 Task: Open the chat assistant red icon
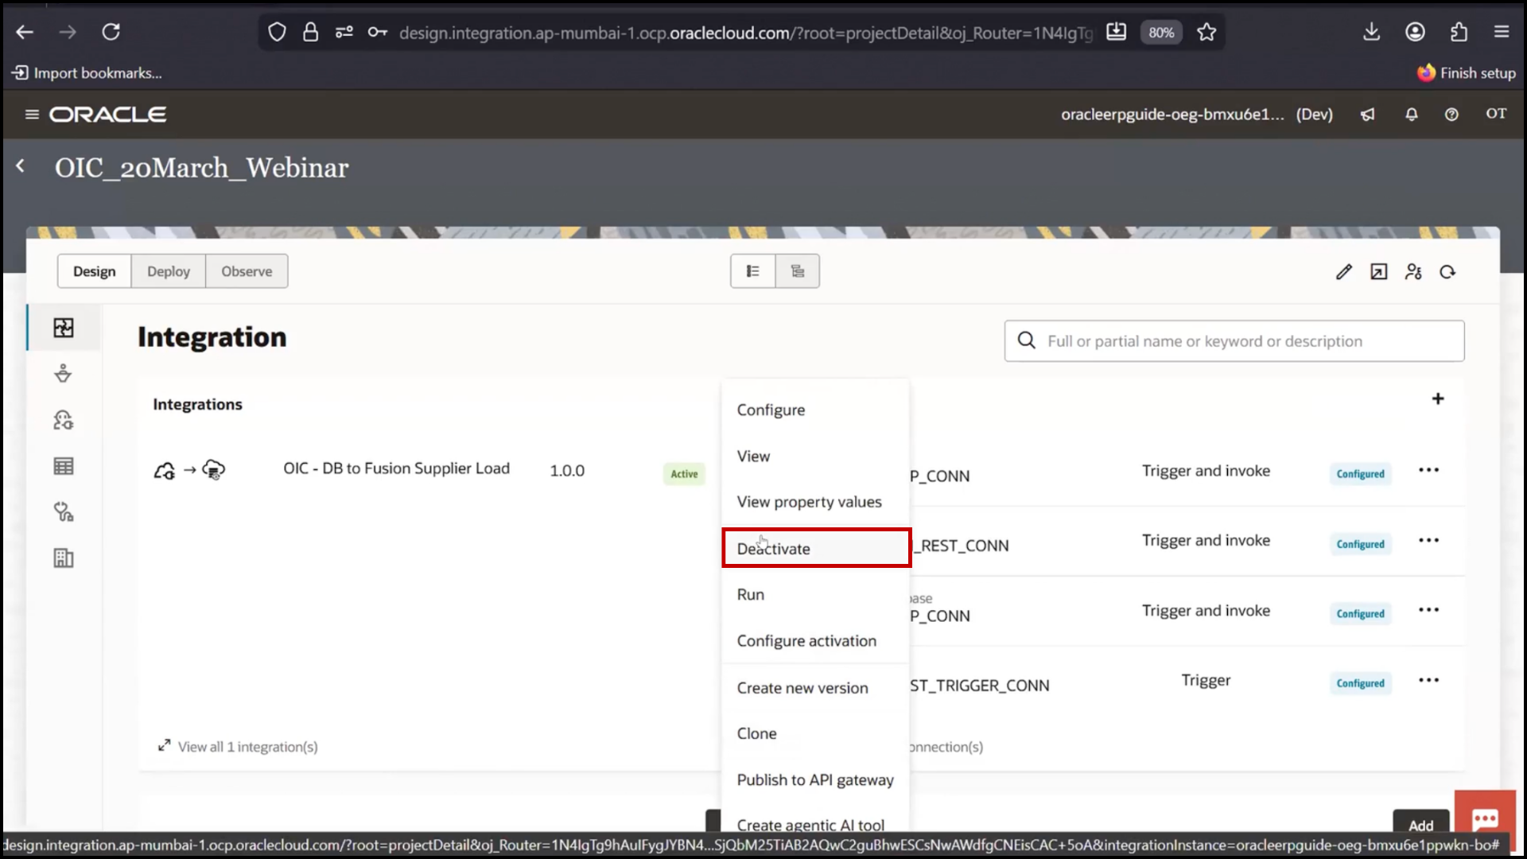click(1485, 819)
